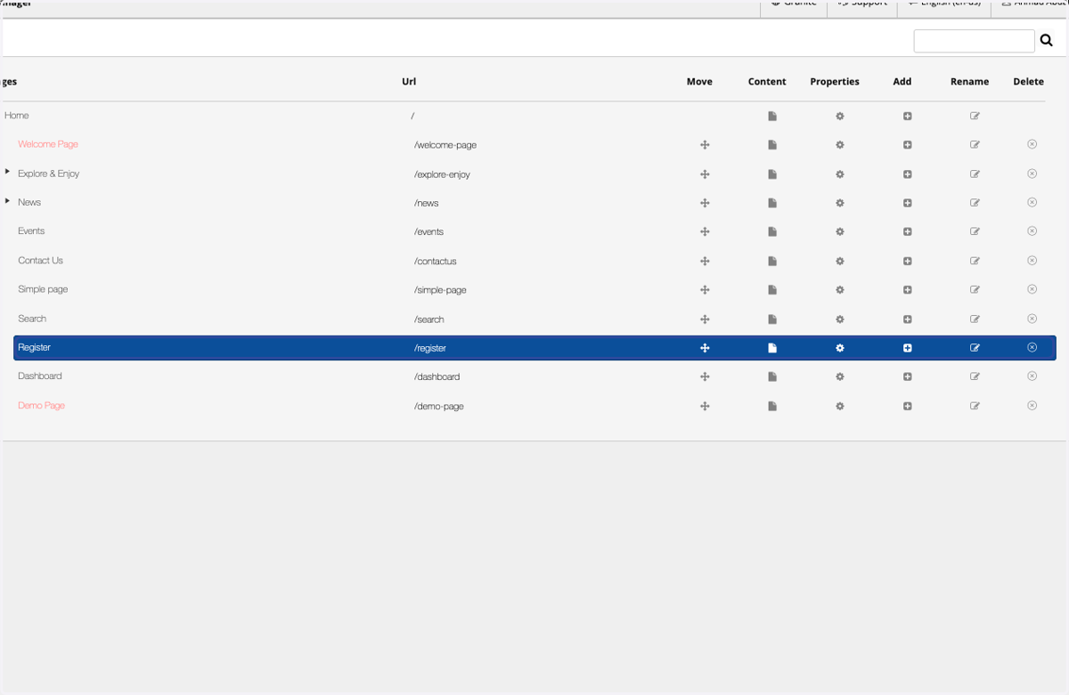Delete the Events page
Screen dimensions: 1069x695
pyautogui.click(x=1032, y=230)
